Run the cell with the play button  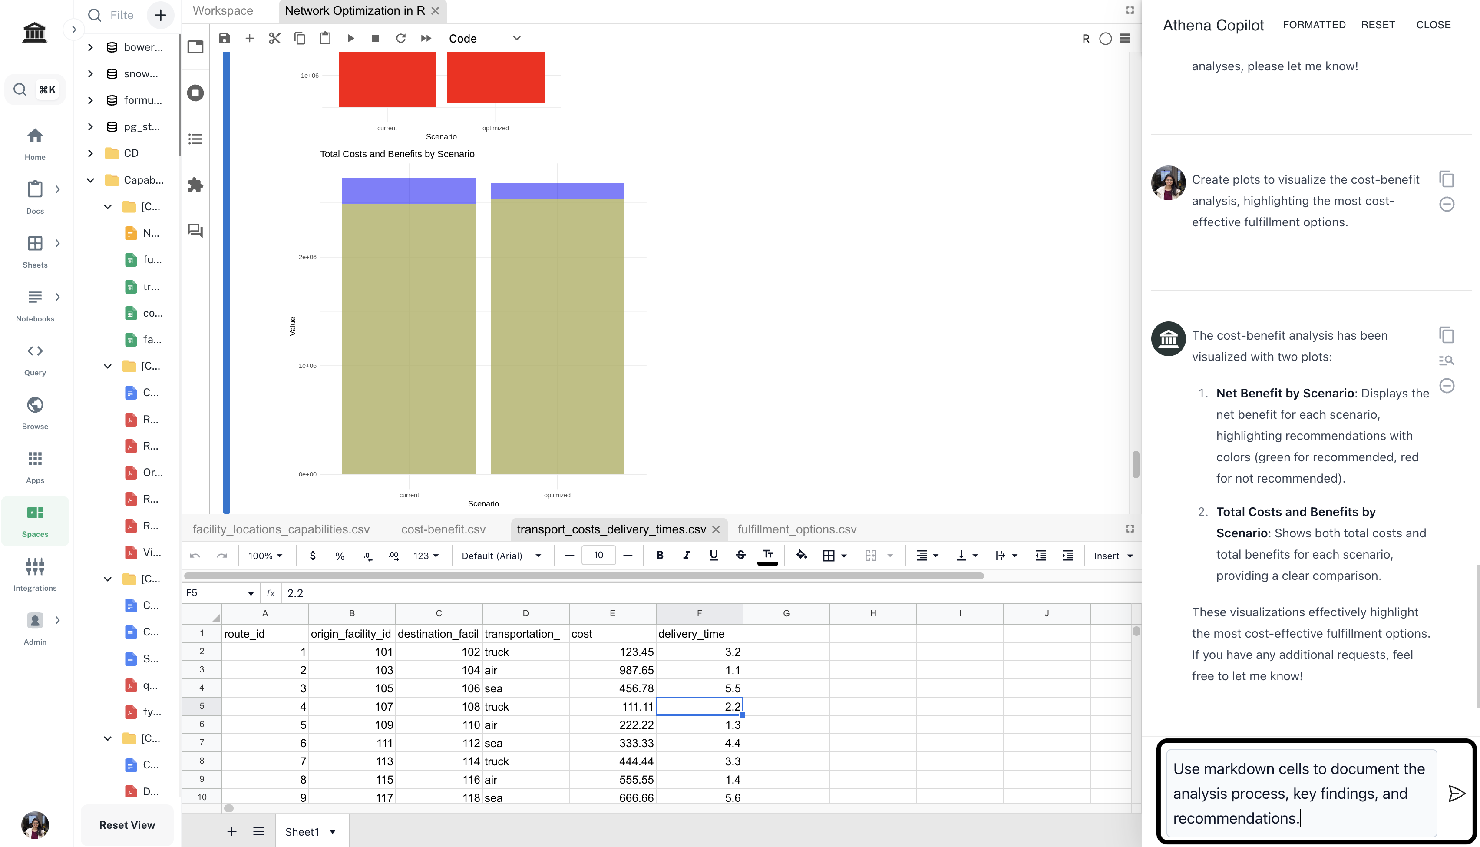coord(350,38)
